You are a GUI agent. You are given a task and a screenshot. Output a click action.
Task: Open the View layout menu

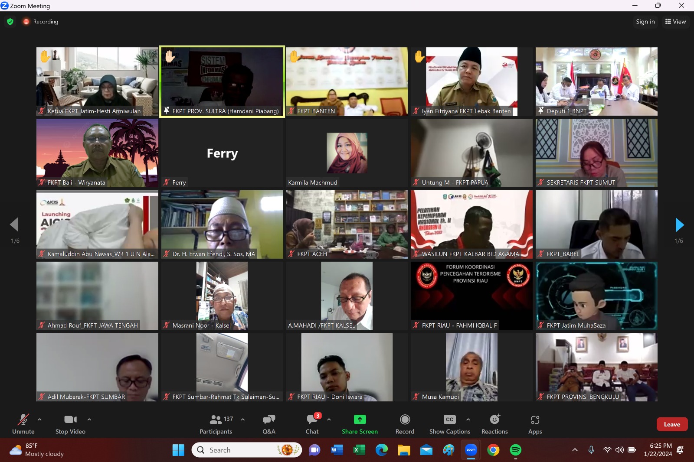coord(675,22)
